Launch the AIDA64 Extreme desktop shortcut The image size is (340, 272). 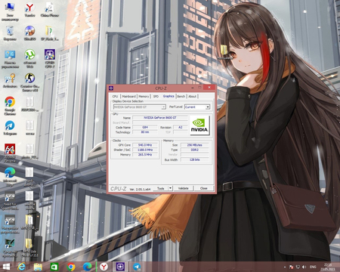10,153
